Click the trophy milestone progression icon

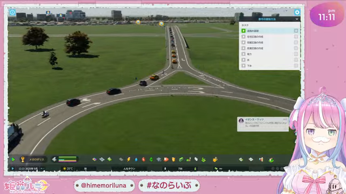[23, 159]
